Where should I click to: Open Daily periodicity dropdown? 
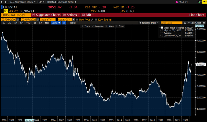click(56, 23)
